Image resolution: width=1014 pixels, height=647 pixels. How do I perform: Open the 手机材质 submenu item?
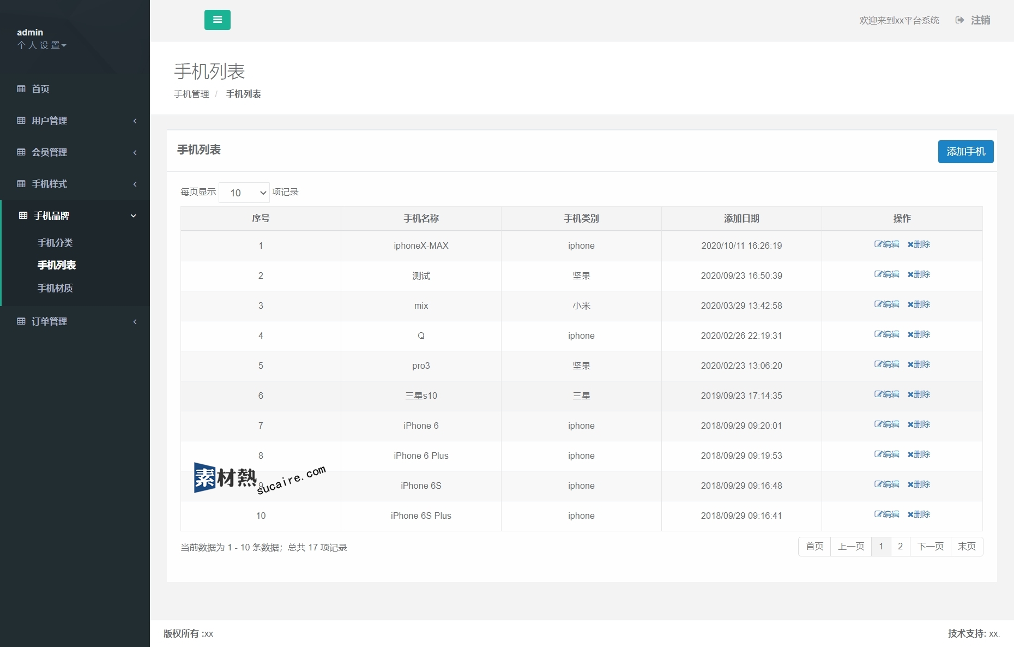(x=55, y=288)
